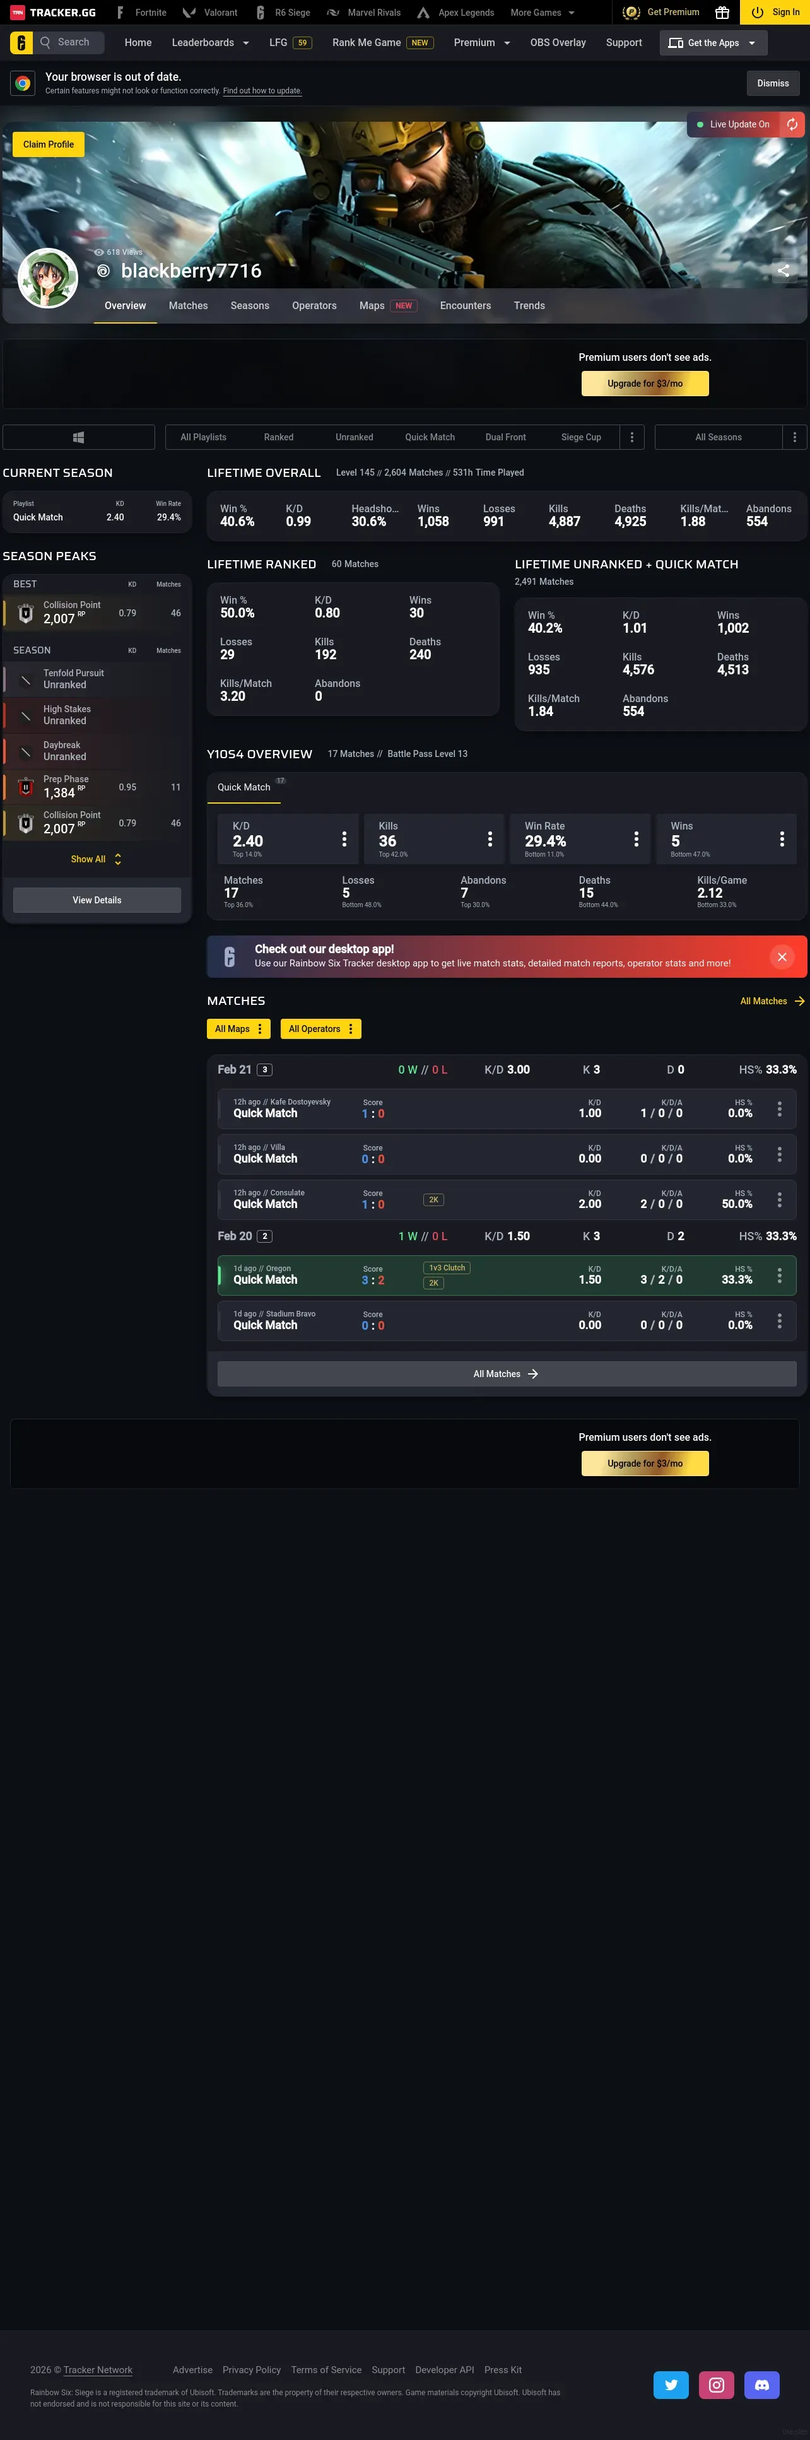Open options for Kafe Dostoyevsky match
Screen dimensions: 810x2440
[780, 1108]
